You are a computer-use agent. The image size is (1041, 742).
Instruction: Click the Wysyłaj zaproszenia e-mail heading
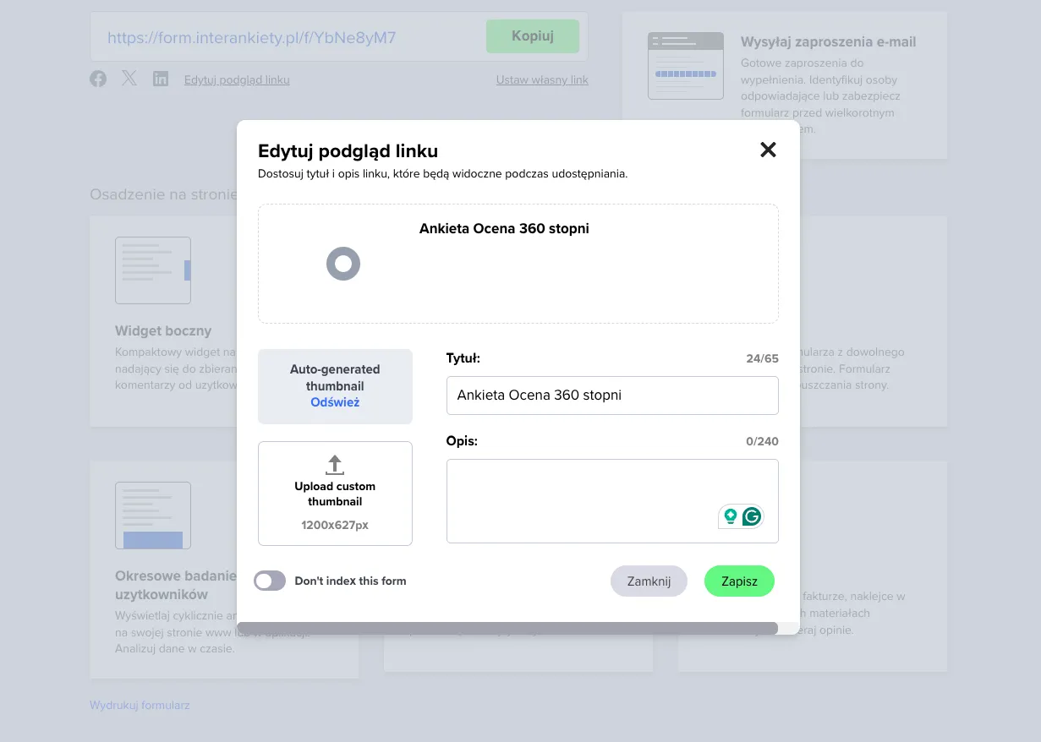click(828, 41)
